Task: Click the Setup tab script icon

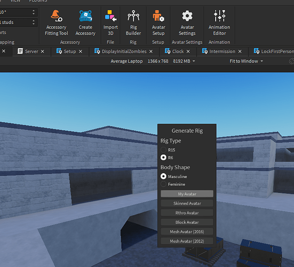Action: click(59, 51)
